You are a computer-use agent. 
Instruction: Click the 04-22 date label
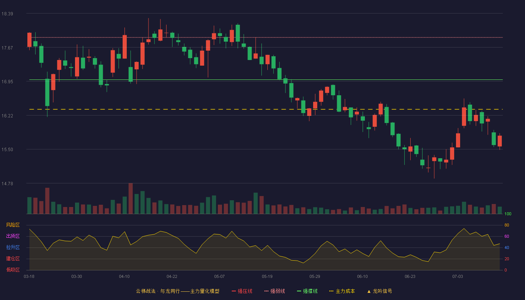(172, 276)
